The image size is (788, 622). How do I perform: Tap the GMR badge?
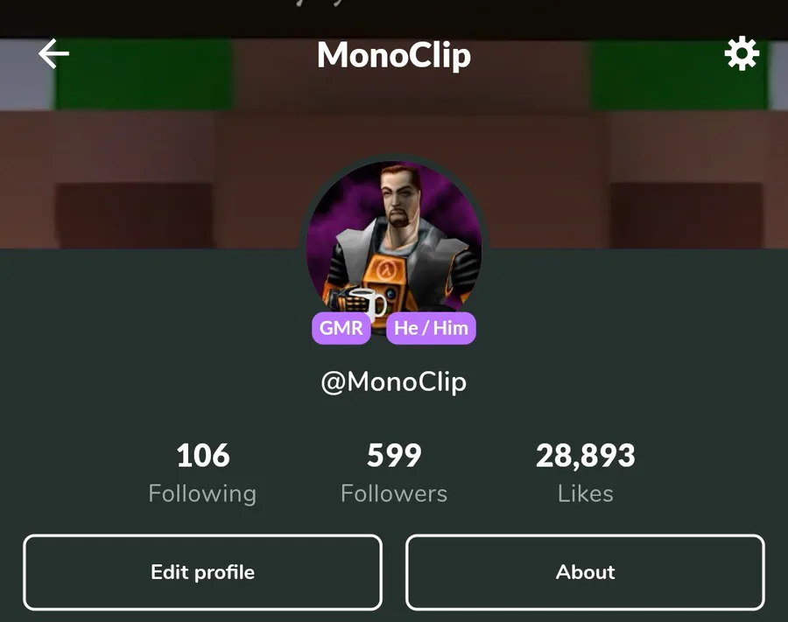[x=341, y=328]
